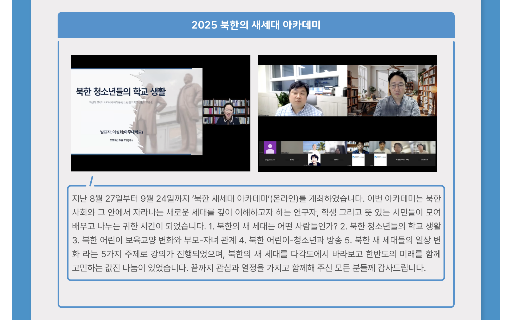Click the date '2025년 9월 3일(수)' on slide

(121, 140)
